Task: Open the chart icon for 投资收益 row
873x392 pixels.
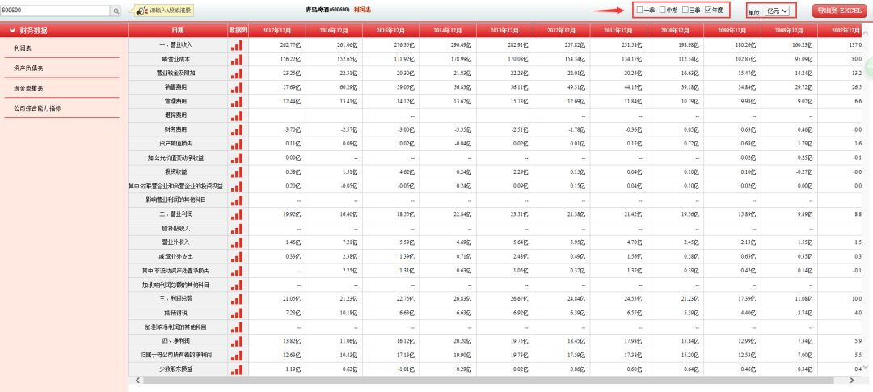Action: [237, 172]
